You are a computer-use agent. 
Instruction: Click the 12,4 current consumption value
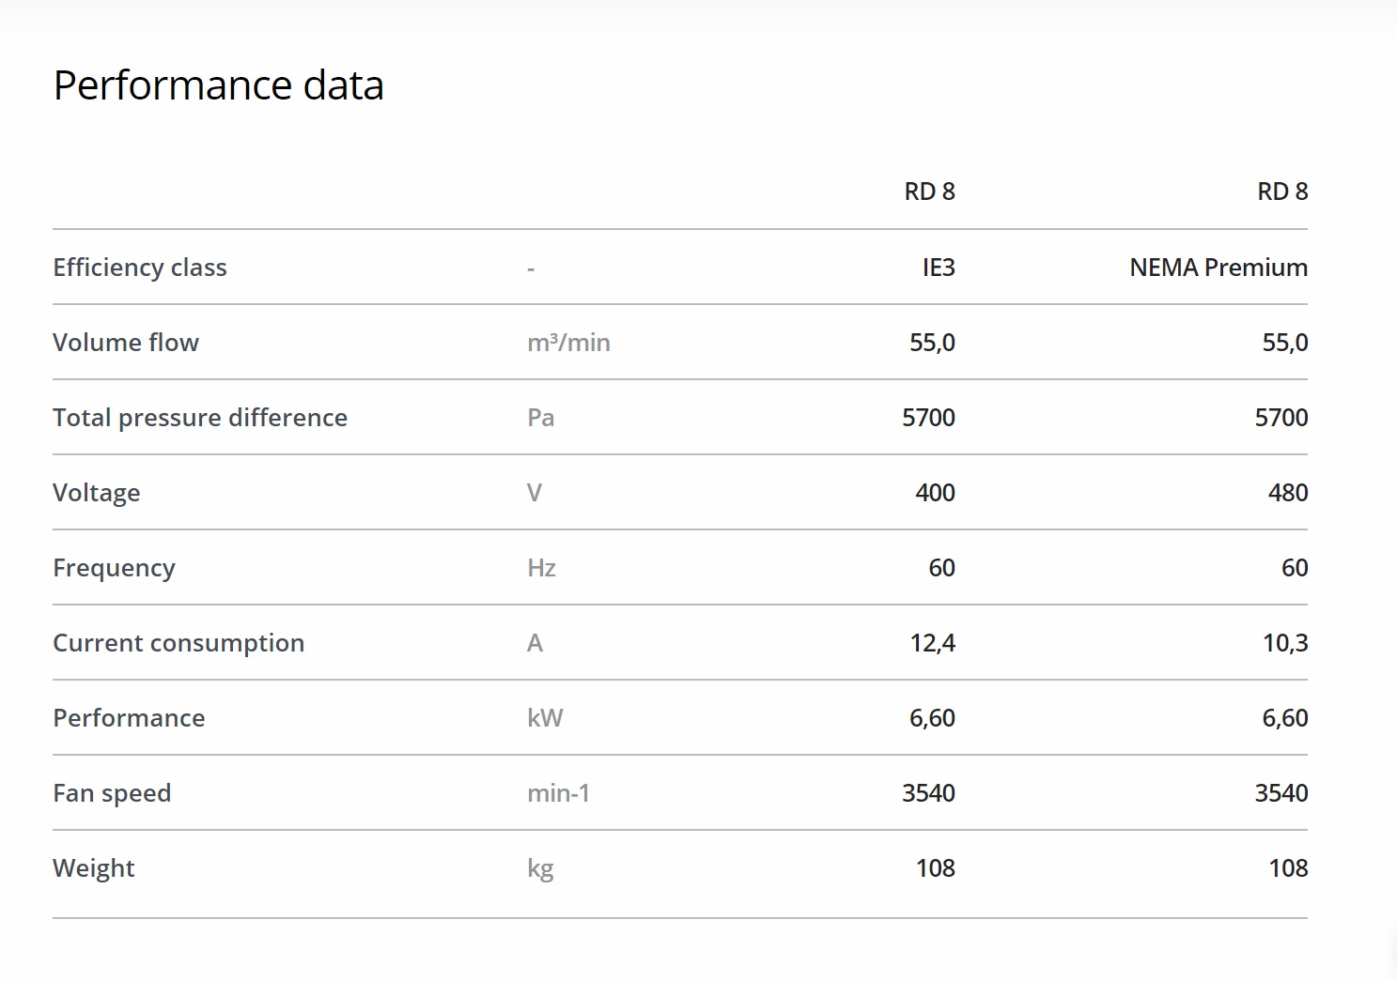(932, 643)
